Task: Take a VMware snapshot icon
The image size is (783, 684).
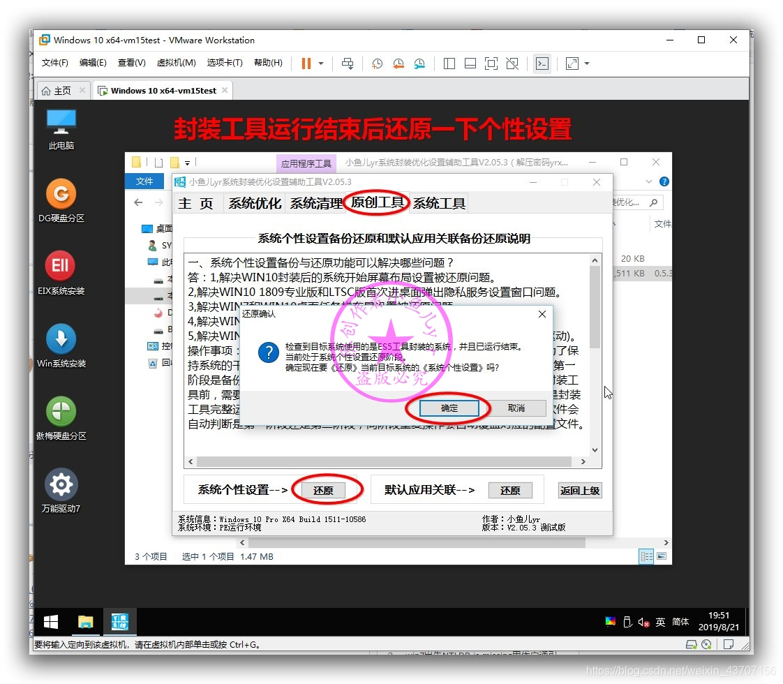Action: [377, 64]
